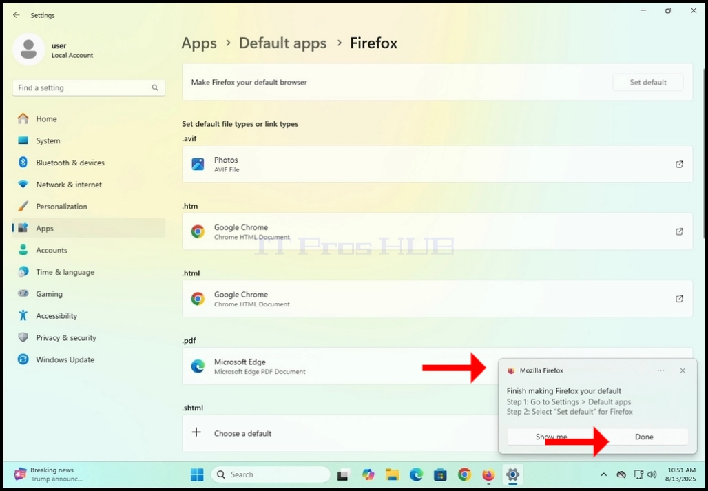Image resolution: width=708 pixels, height=491 pixels.
Task: Launch Copilot from the taskbar
Action: [368, 474]
